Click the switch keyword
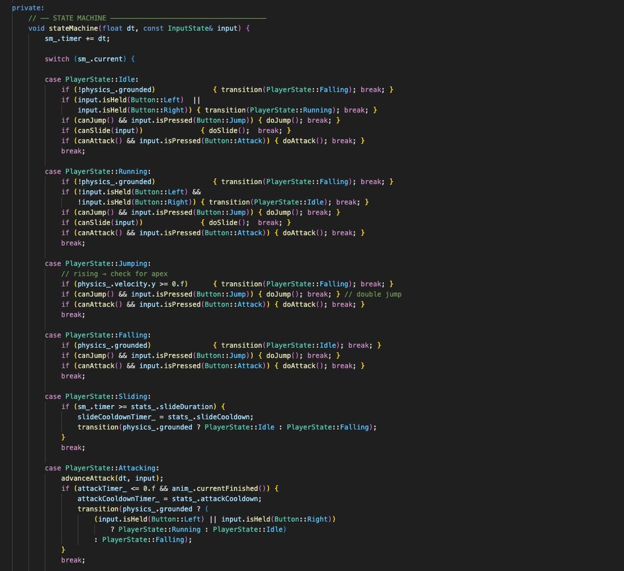Screen dimensions: 624x571 pos(57,59)
